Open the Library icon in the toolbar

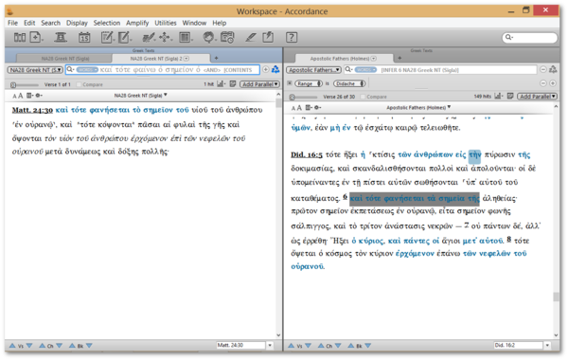(x=20, y=37)
